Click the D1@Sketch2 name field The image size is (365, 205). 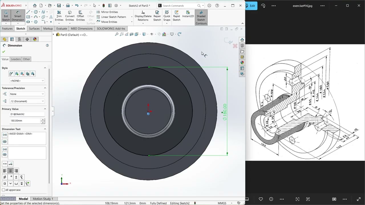(27, 114)
